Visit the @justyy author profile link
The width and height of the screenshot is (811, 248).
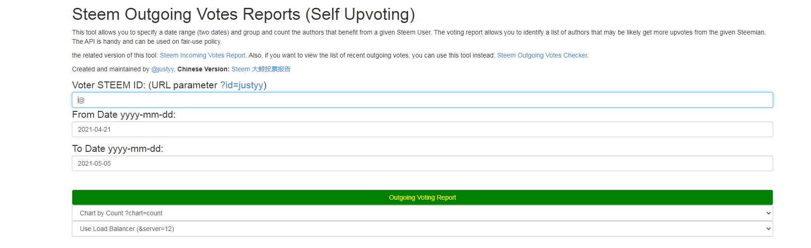163,69
